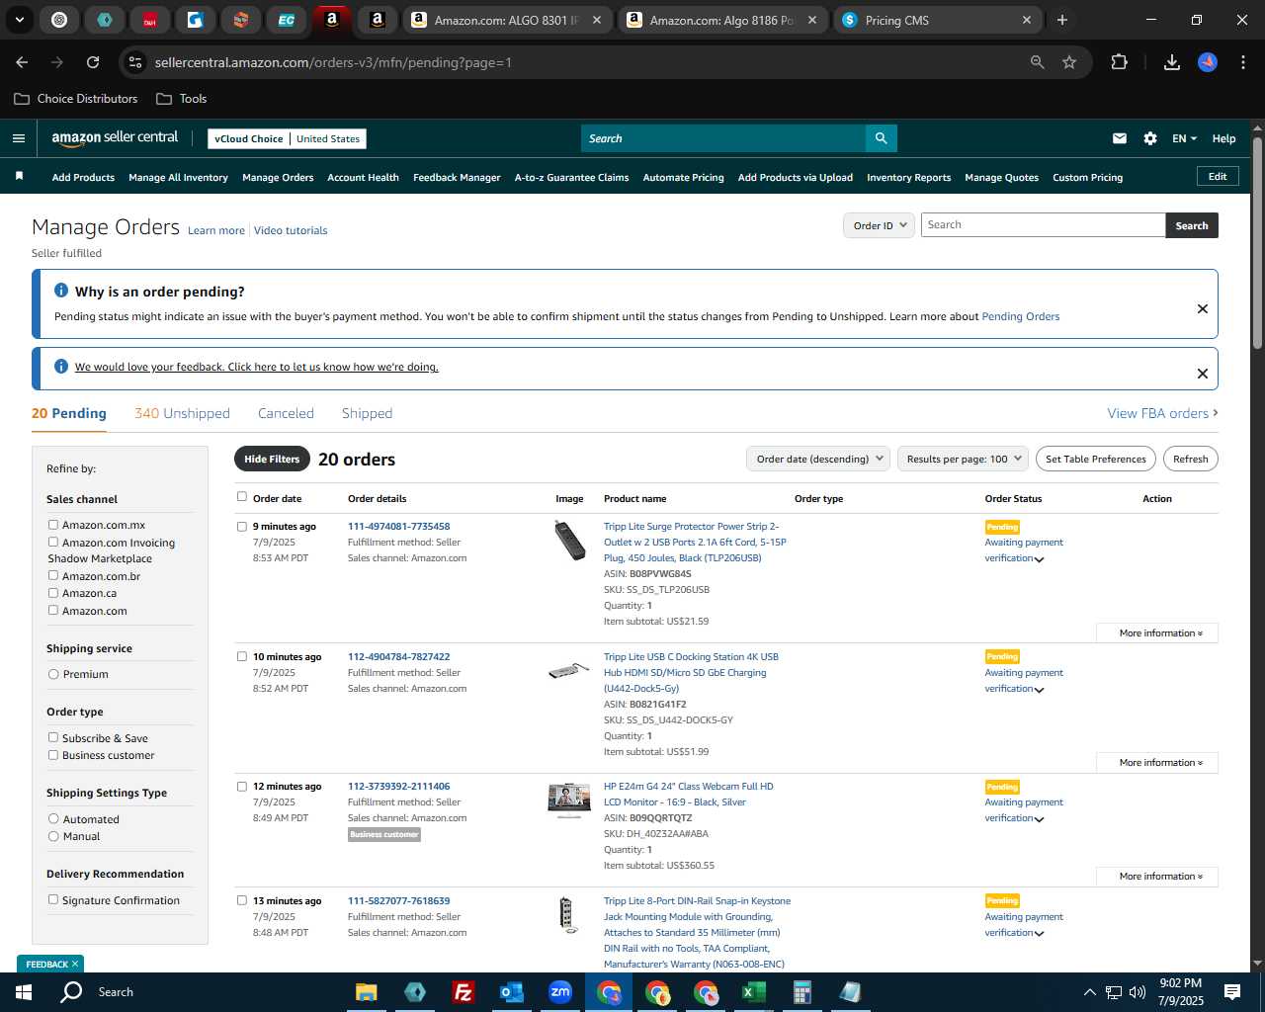Click the Hide Filters button
The height and width of the screenshot is (1012, 1265).
[272, 459]
